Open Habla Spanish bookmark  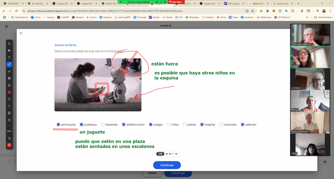pyautogui.click(x=19, y=18)
